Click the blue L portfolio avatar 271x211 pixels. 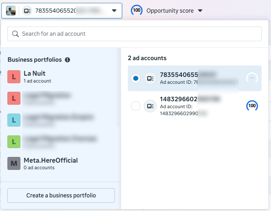[x=14, y=120]
